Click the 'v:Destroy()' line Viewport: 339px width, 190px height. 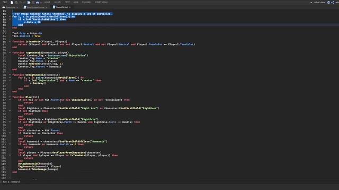point(38,83)
